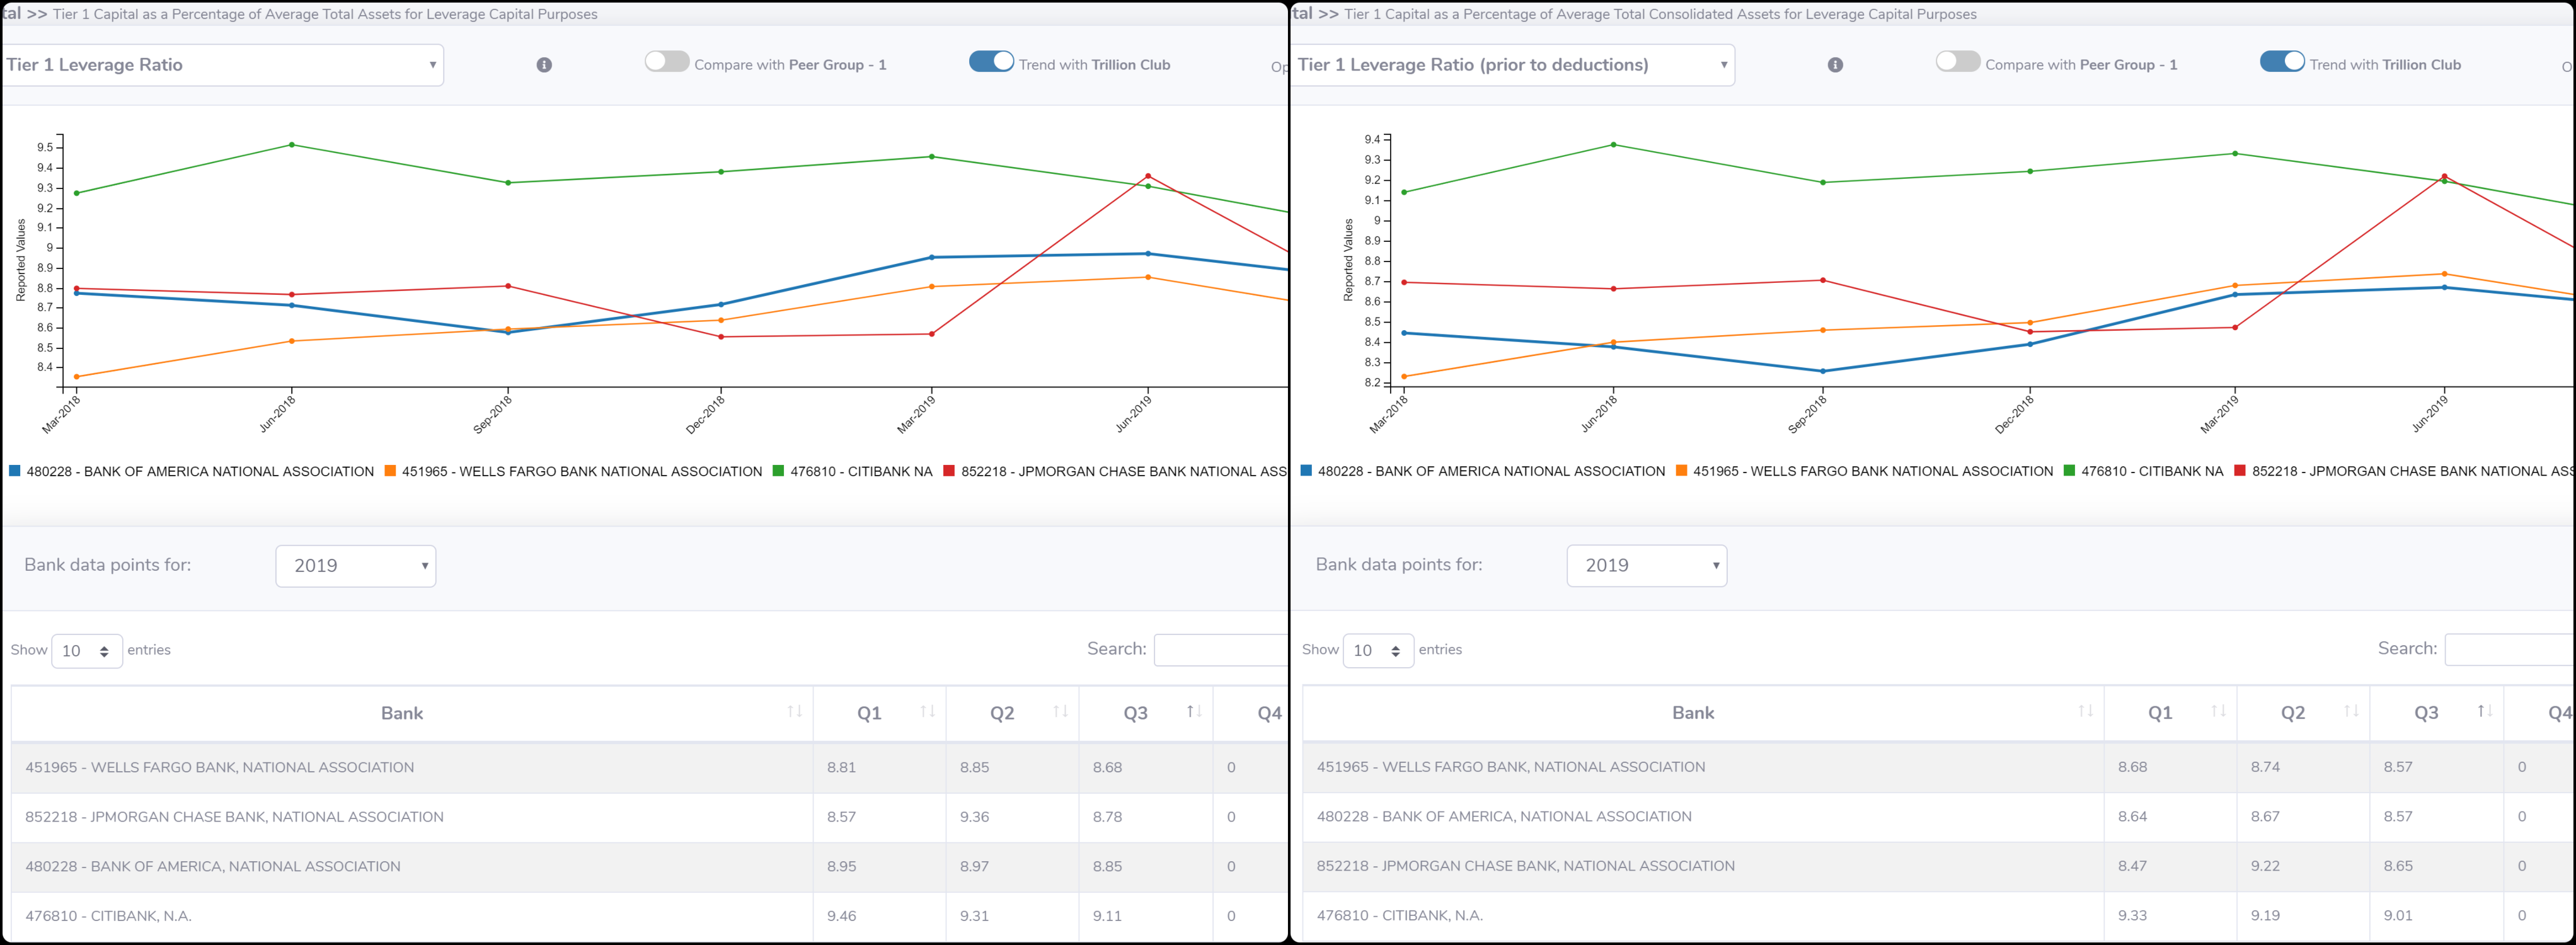Screen dimensions: 2576x945
Task: Click Citibank NA legend label in right chart
Action: click(x=2152, y=472)
